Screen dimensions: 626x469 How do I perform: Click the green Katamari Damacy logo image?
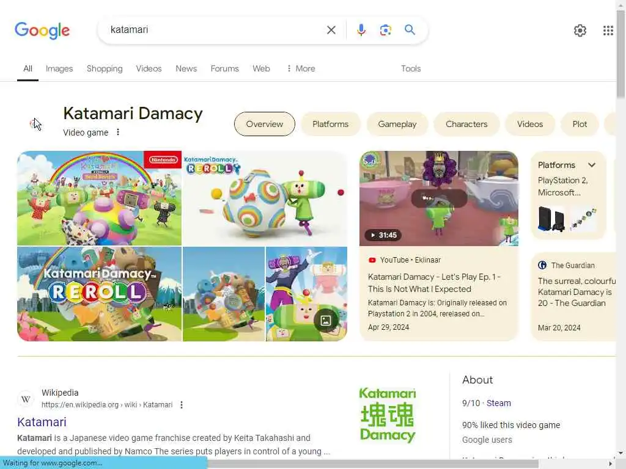point(388,415)
